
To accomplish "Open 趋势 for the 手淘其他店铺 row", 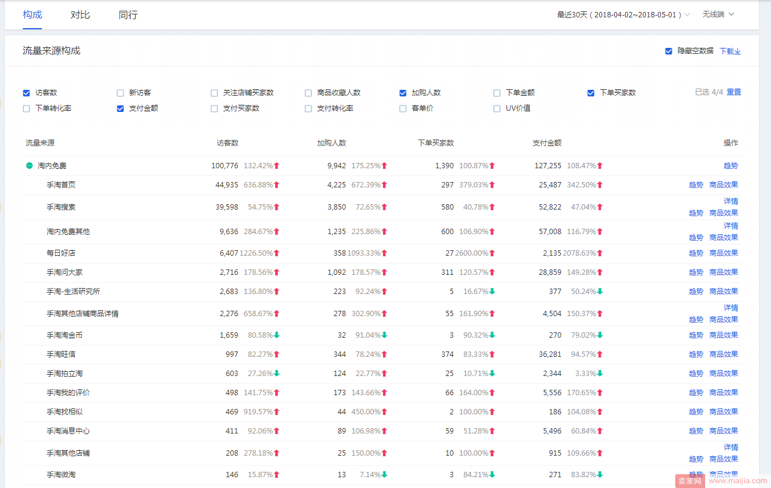I will (x=696, y=459).
